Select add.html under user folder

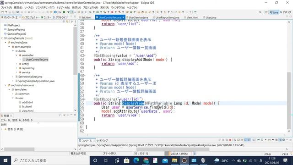pyautogui.click(x=26, y=102)
